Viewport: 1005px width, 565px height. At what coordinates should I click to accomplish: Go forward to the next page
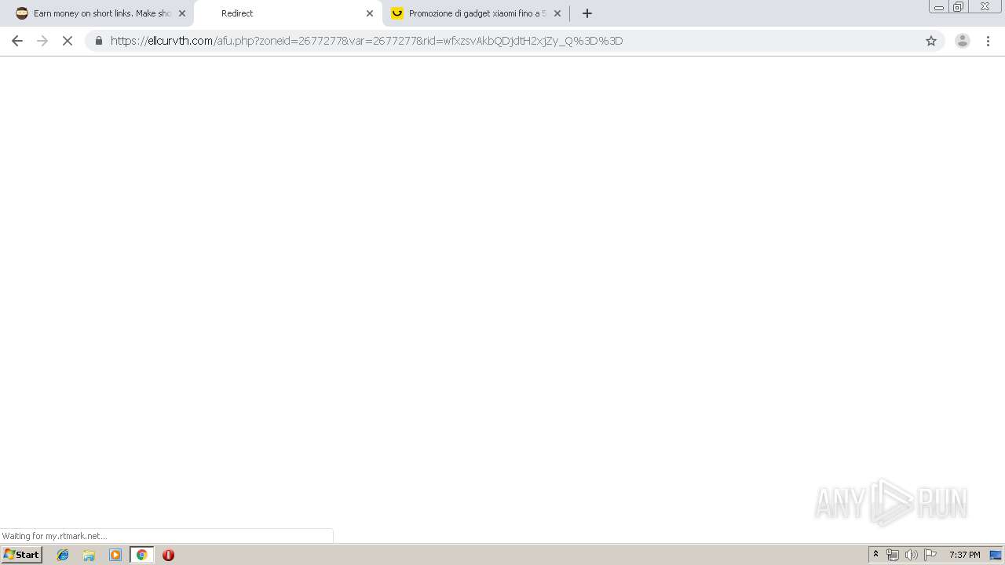[x=42, y=41]
